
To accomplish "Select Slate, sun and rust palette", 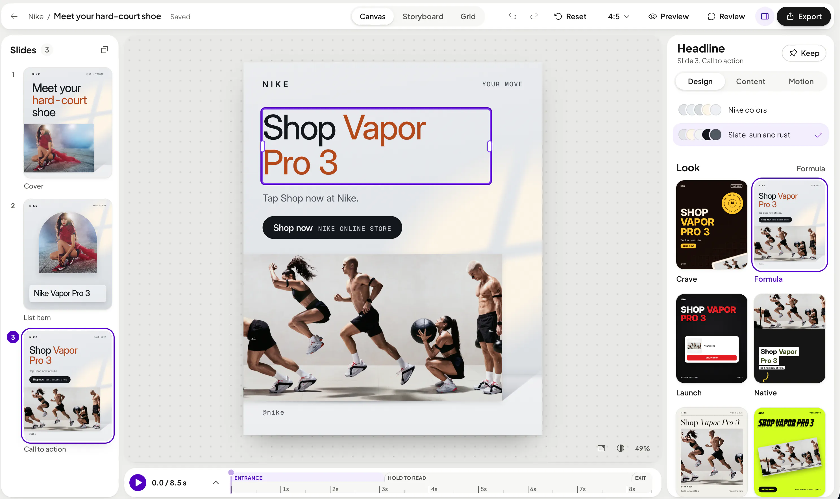I will pyautogui.click(x=750, y=135).
